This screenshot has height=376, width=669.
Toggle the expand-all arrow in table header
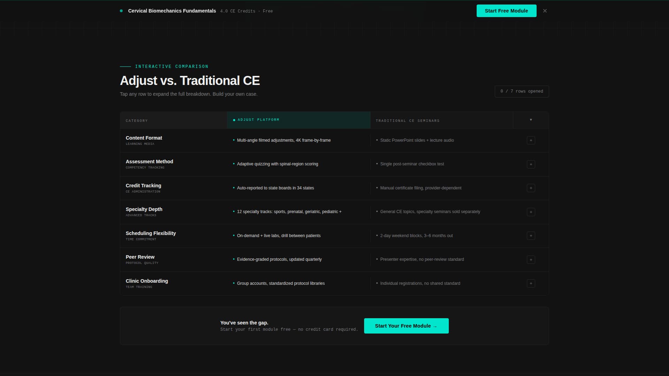(x=531, y=120)
